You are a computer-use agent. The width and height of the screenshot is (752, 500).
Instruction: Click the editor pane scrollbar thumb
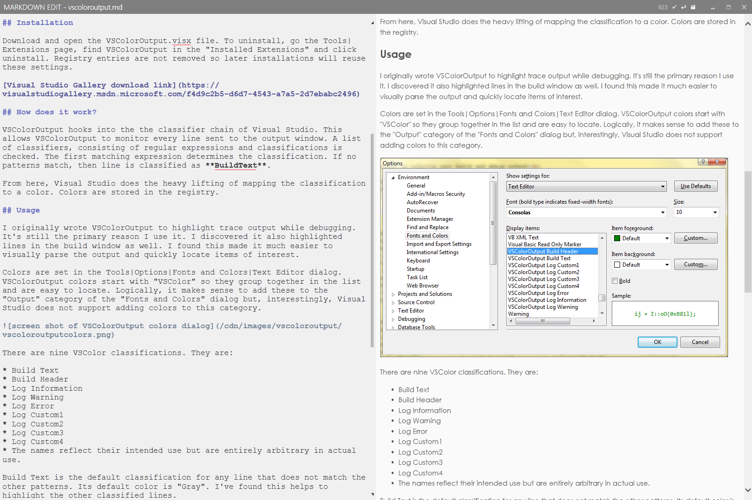[x=373, y=241]
